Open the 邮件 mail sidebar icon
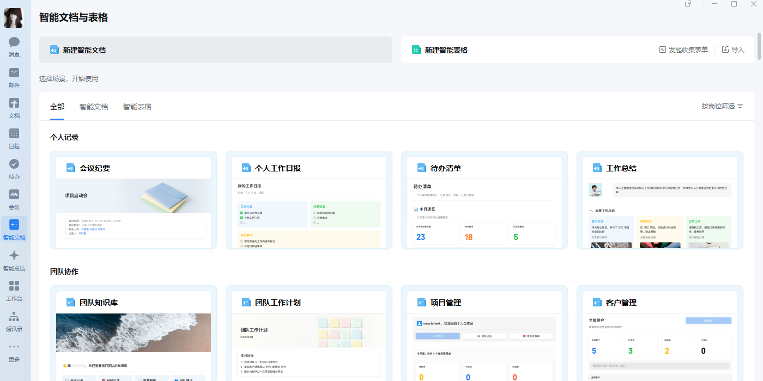 (x=14, y=78)
